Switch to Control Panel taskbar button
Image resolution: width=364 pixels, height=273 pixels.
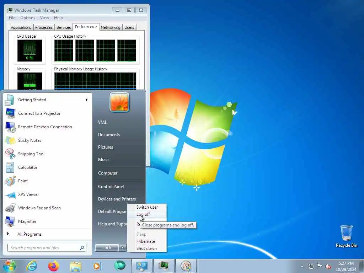click(x=141, y=266)
